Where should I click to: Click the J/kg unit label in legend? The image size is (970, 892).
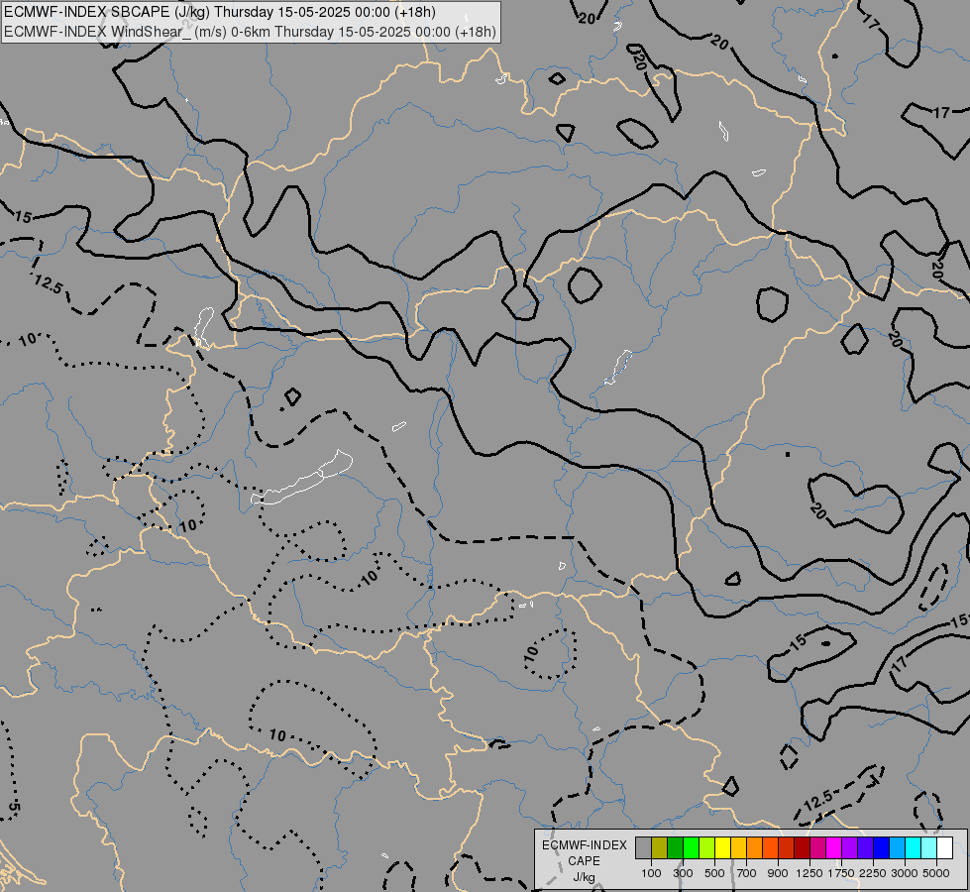[584, 877]
